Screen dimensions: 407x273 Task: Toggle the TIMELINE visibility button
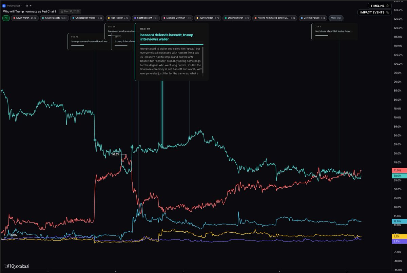point(380,5)
